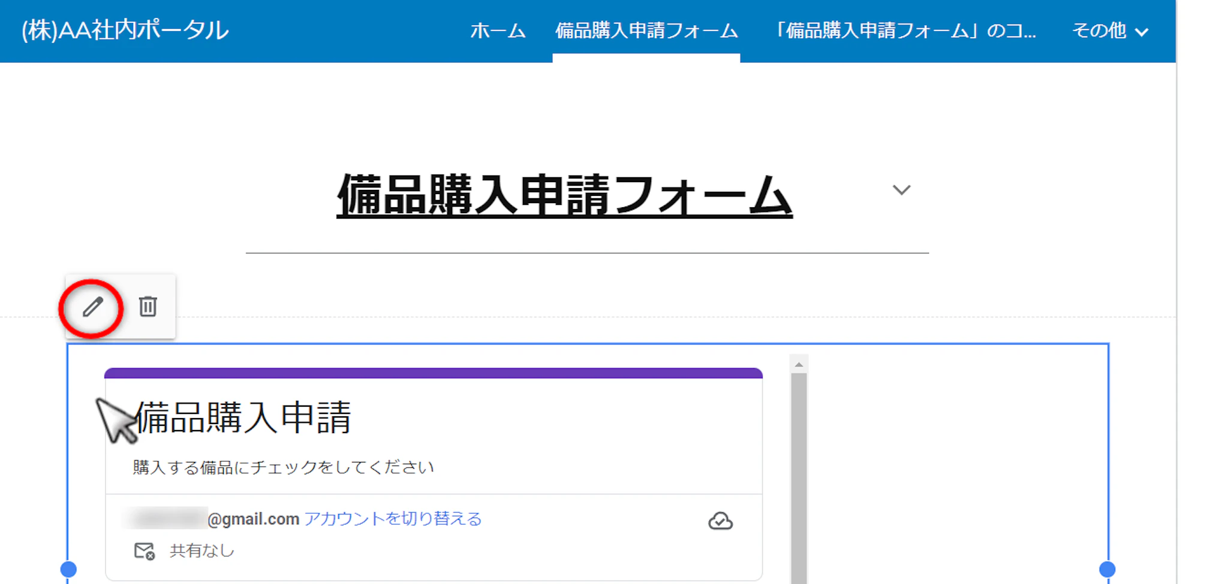Click the pencil edit icon for the embed
1228x584 pixels.
tap(92, 307)
